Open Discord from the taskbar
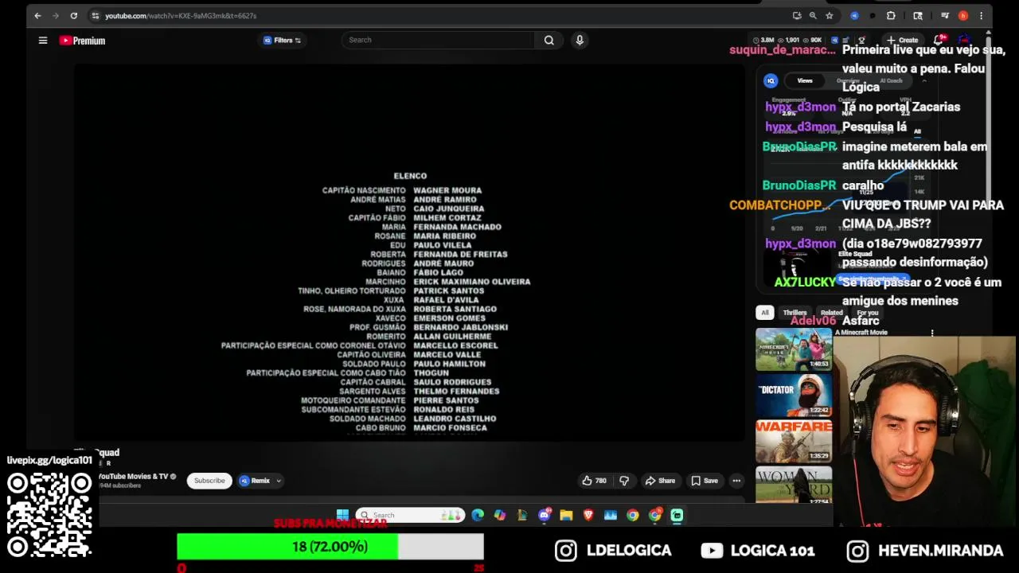 (x=544, y=515)
